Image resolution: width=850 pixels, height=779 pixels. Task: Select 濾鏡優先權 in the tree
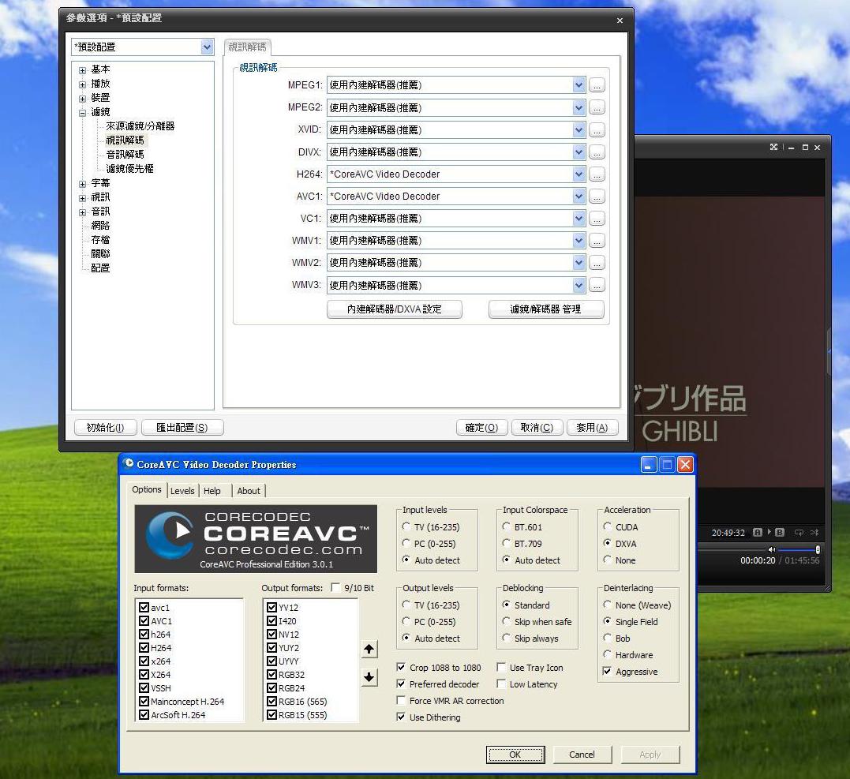point(129,169)
